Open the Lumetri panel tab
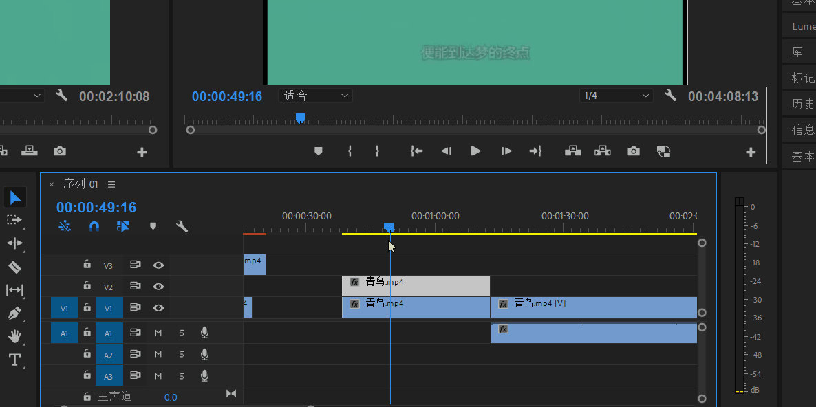 799,26
